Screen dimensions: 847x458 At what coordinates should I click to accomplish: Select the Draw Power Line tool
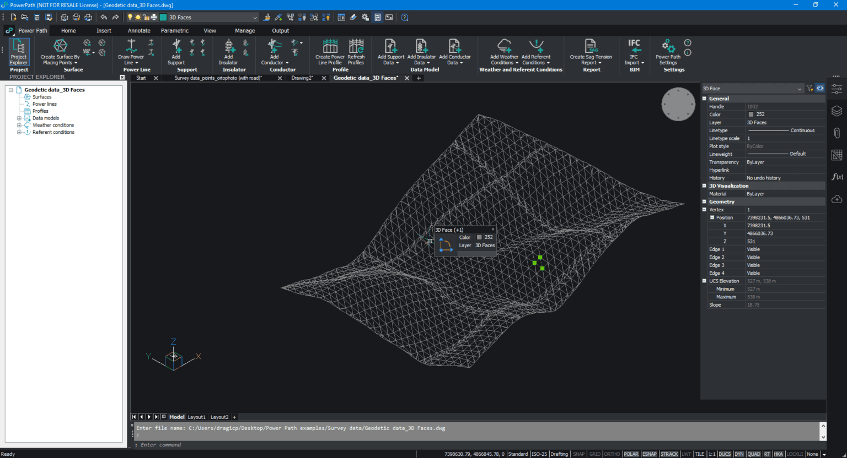click(131, 52)
